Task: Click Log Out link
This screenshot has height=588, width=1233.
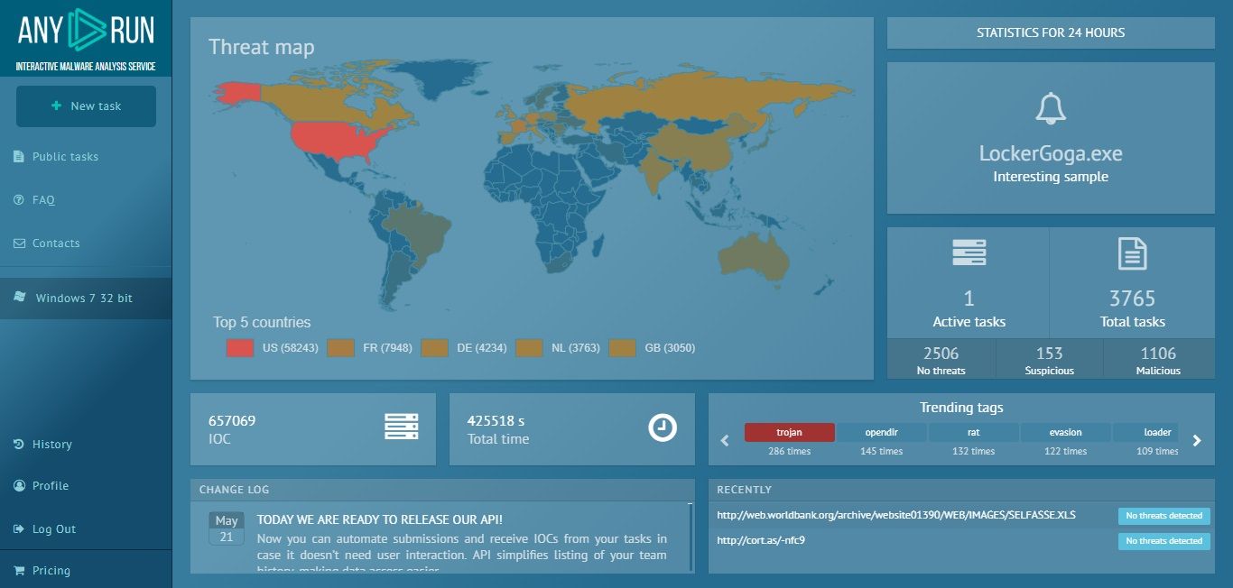Action: 54,529
